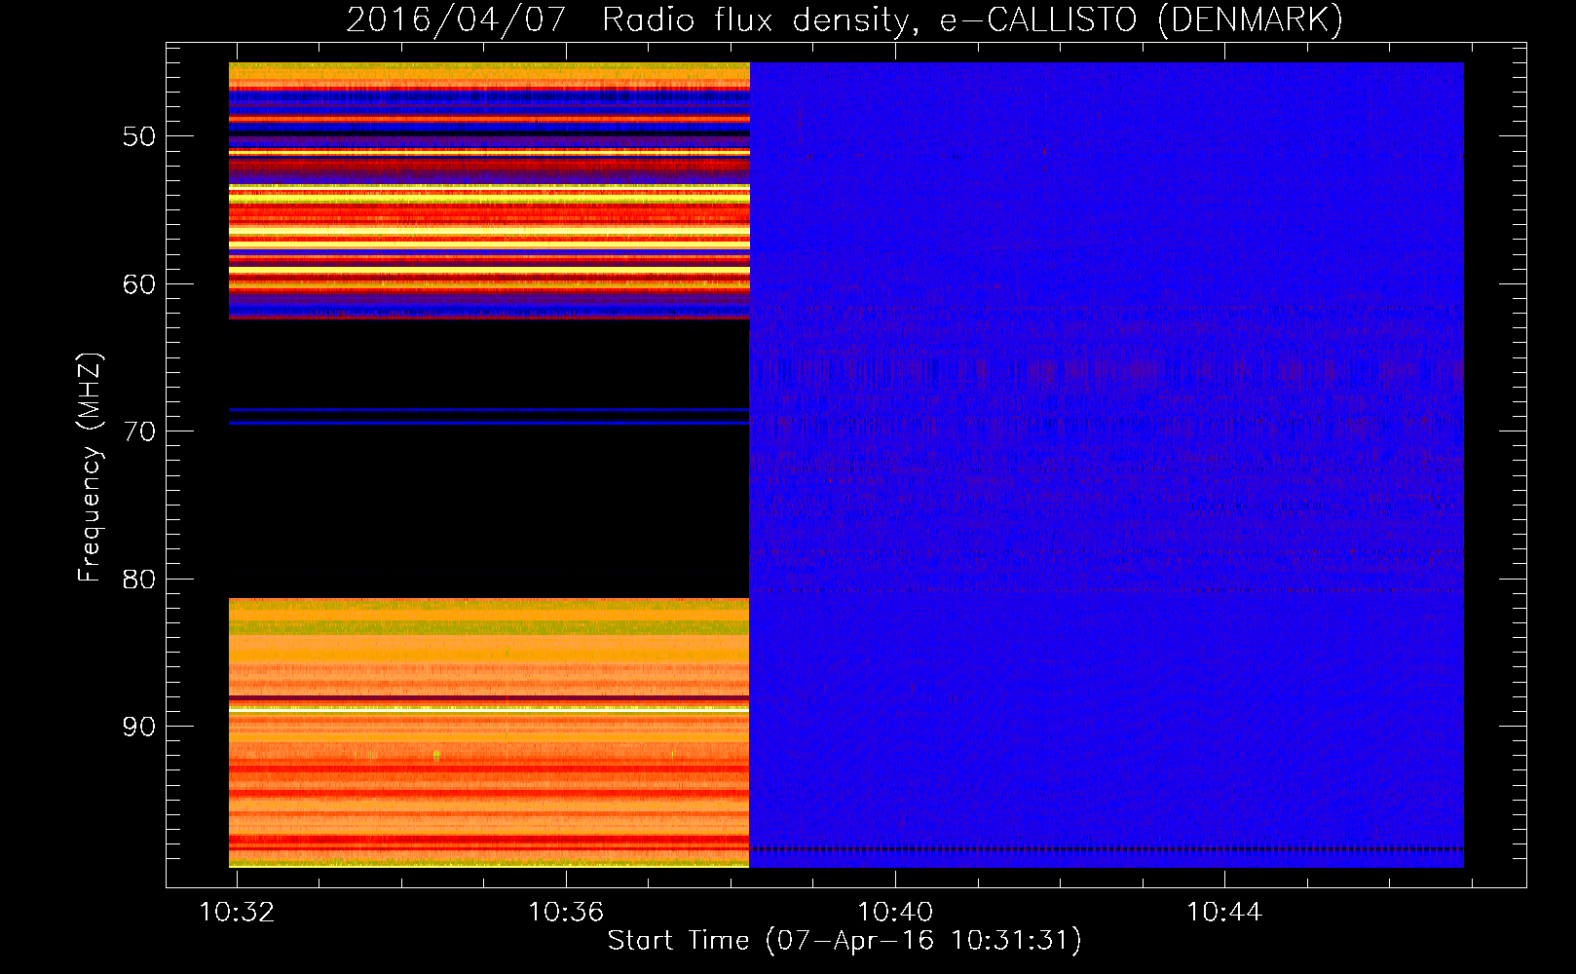
Task: Select the 90 MHz frequency tick label
Action: (139, 727)
